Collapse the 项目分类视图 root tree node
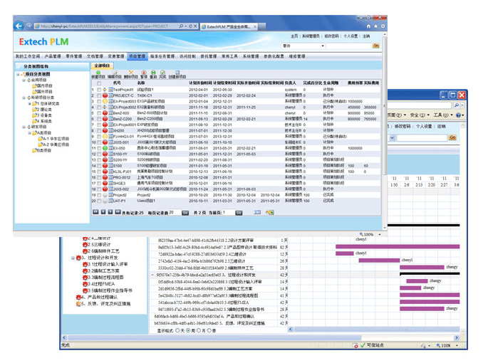The height and width of the screenshot is (363, 498). [x=18, y=74]
